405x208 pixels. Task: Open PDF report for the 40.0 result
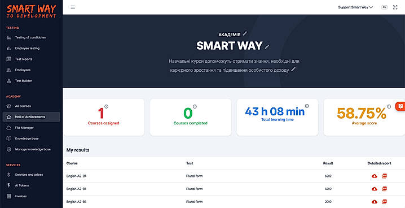coord(384,189)
